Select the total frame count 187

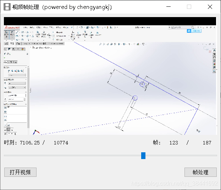click(207, 143)
